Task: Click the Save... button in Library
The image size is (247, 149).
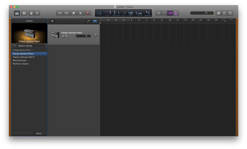Action: (39, 134)
